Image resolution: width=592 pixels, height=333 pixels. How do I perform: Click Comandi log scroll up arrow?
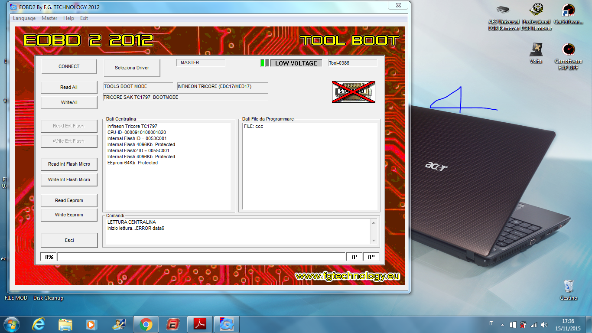pos(373,223)
